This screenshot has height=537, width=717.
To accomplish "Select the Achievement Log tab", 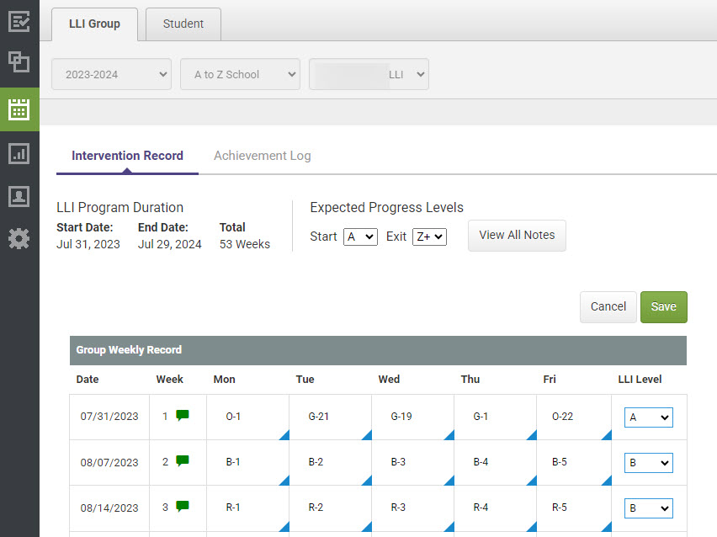I will click(x=262, y=156).
